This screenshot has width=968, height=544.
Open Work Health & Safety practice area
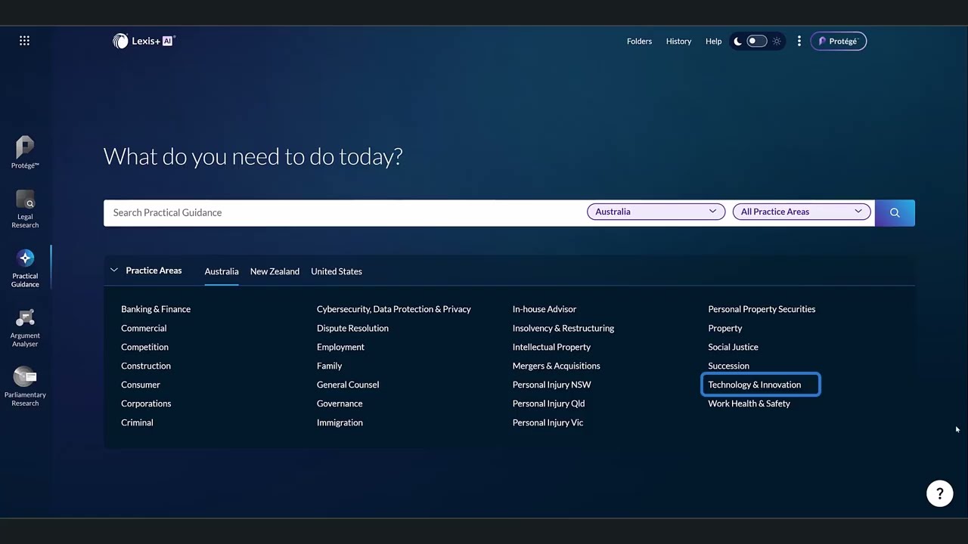[749, 403]
